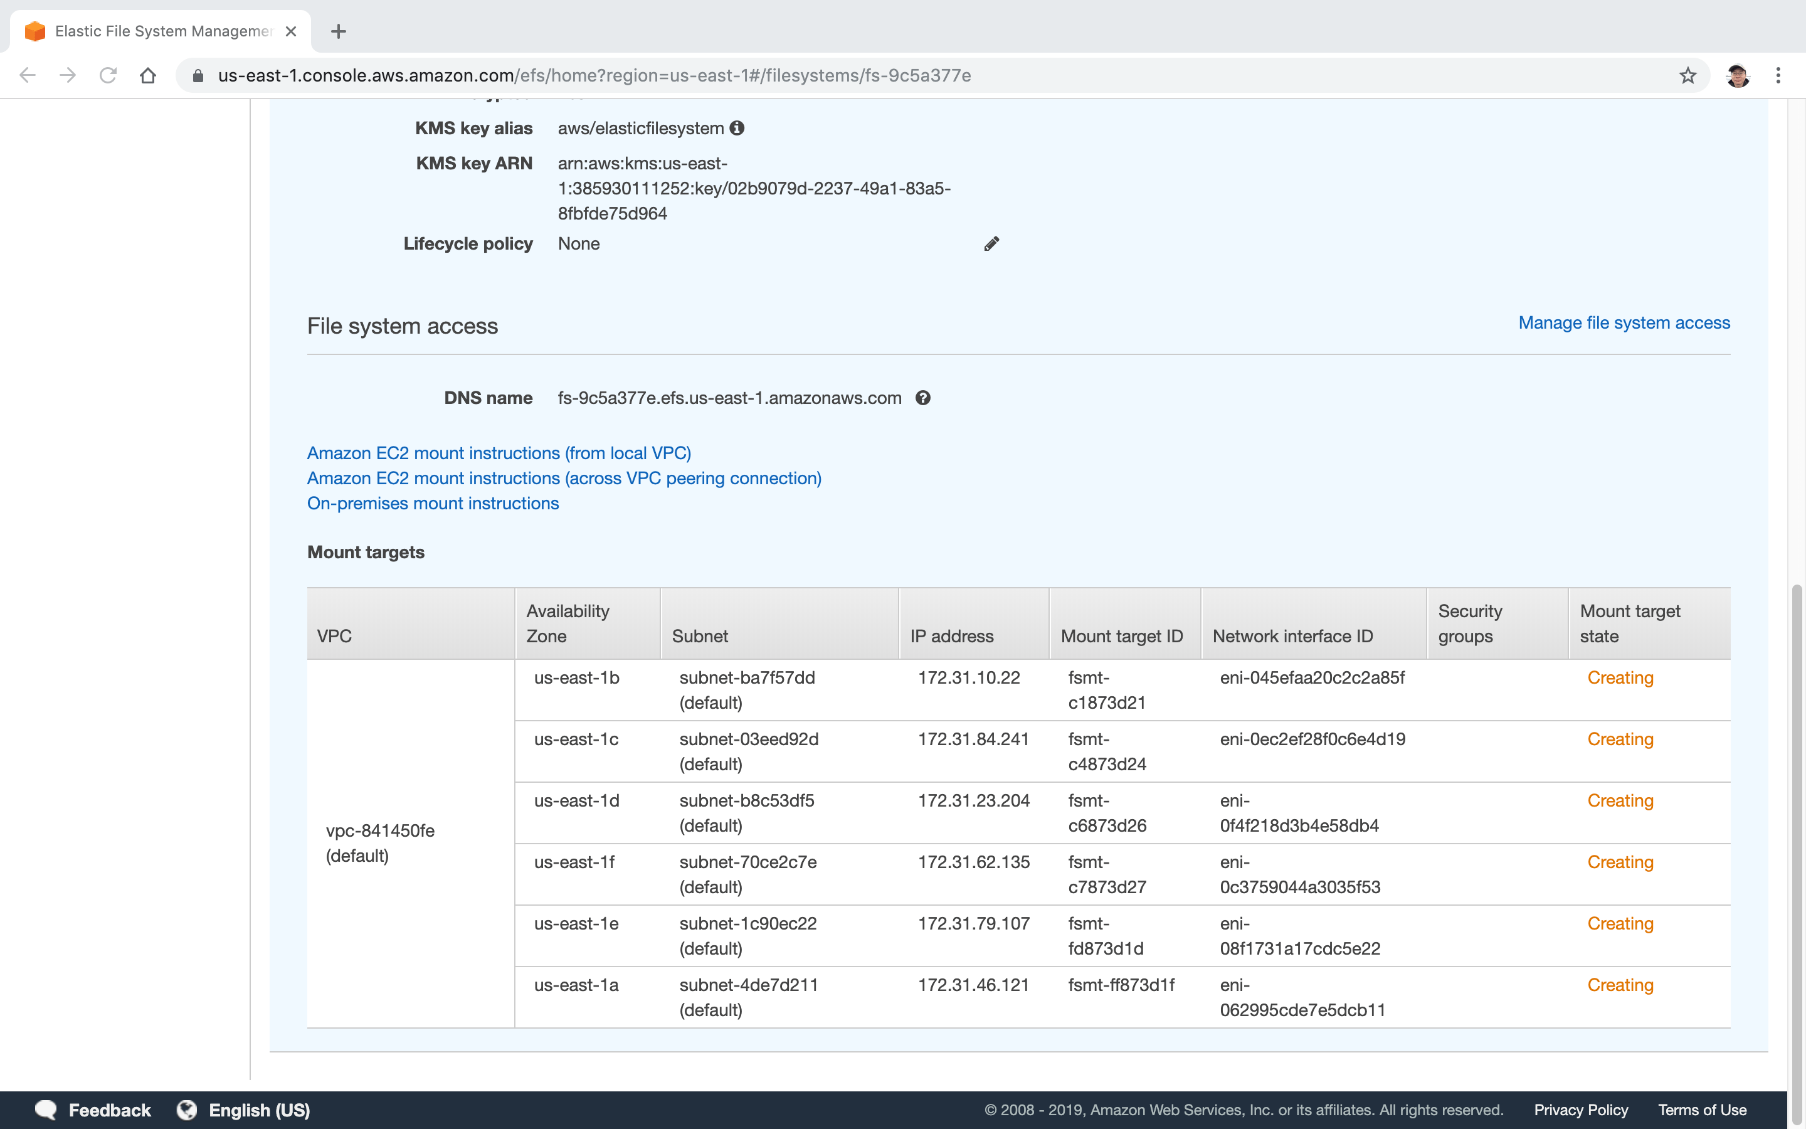The height and width of the screenshot is (1129, 1806).
Task: Open On-premises mount instructions
Action: pyautogui.click(x=433, y=503)
